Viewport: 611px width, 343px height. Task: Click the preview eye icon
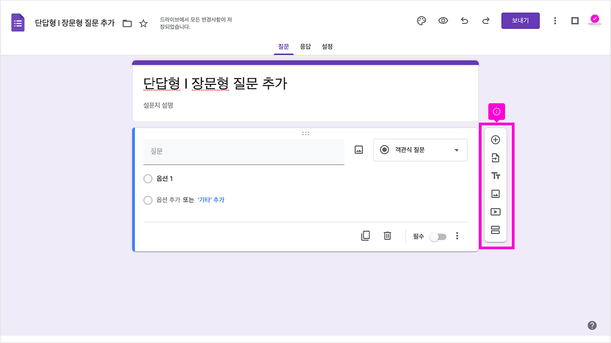443,20
